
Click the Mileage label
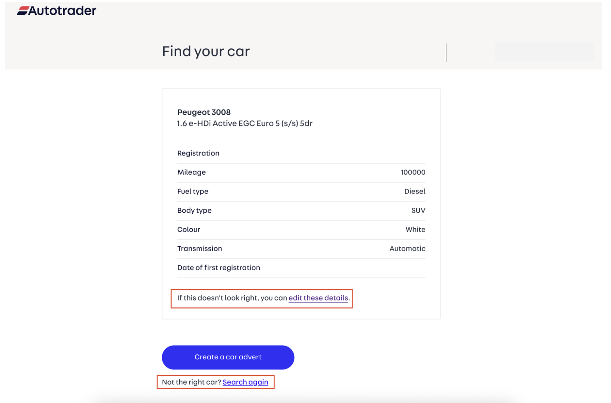[191, 172]
